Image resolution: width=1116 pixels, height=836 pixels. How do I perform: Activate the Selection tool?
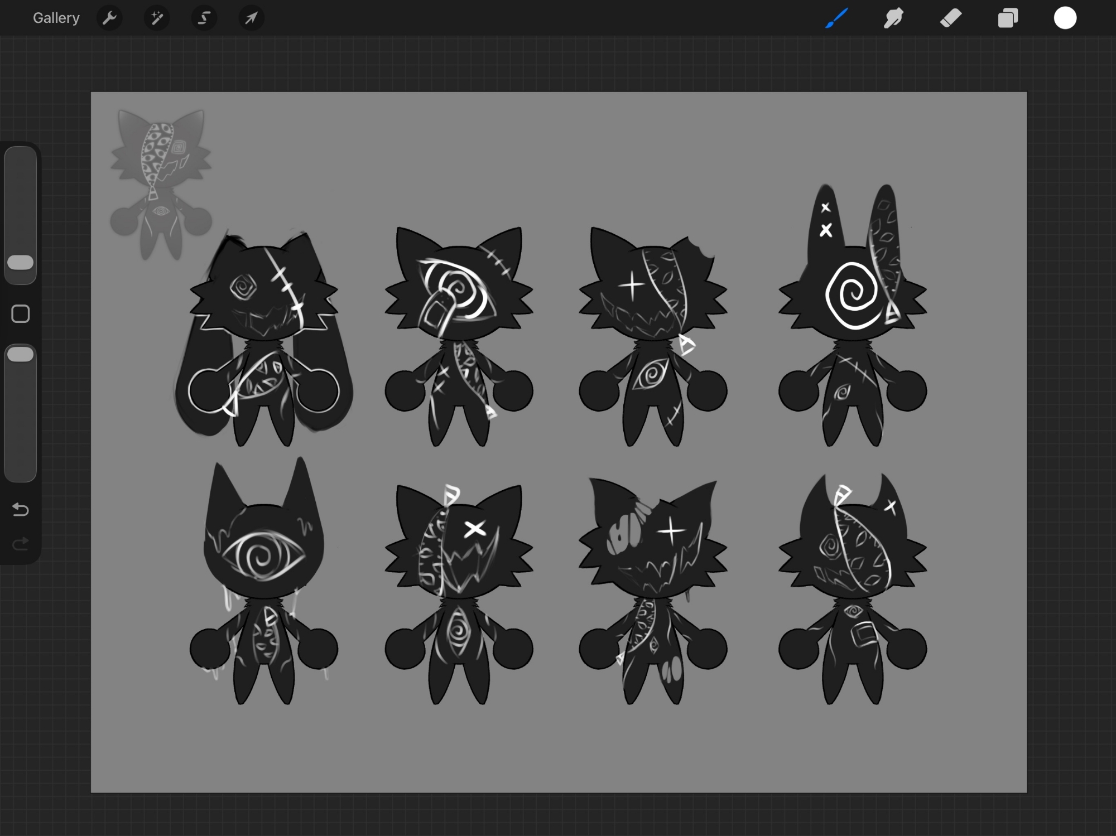tap(204, 18)
